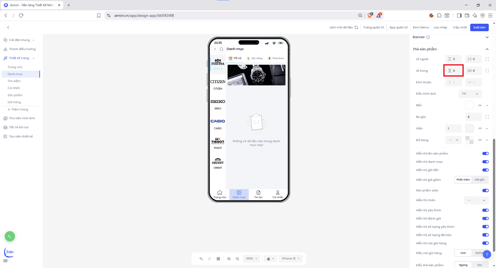Open the Zalo chat icon

[x=10, y=252]
